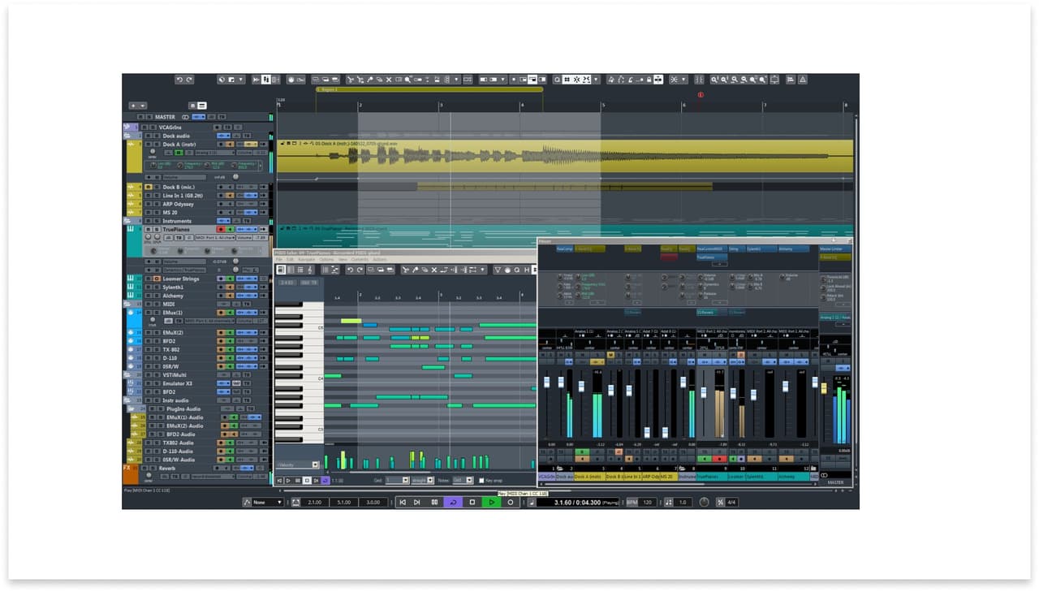Viewport: 1039px width, 592px height.
Task: Open the Grid size dropdown in the MIDI editor
Action: (406, 480)
